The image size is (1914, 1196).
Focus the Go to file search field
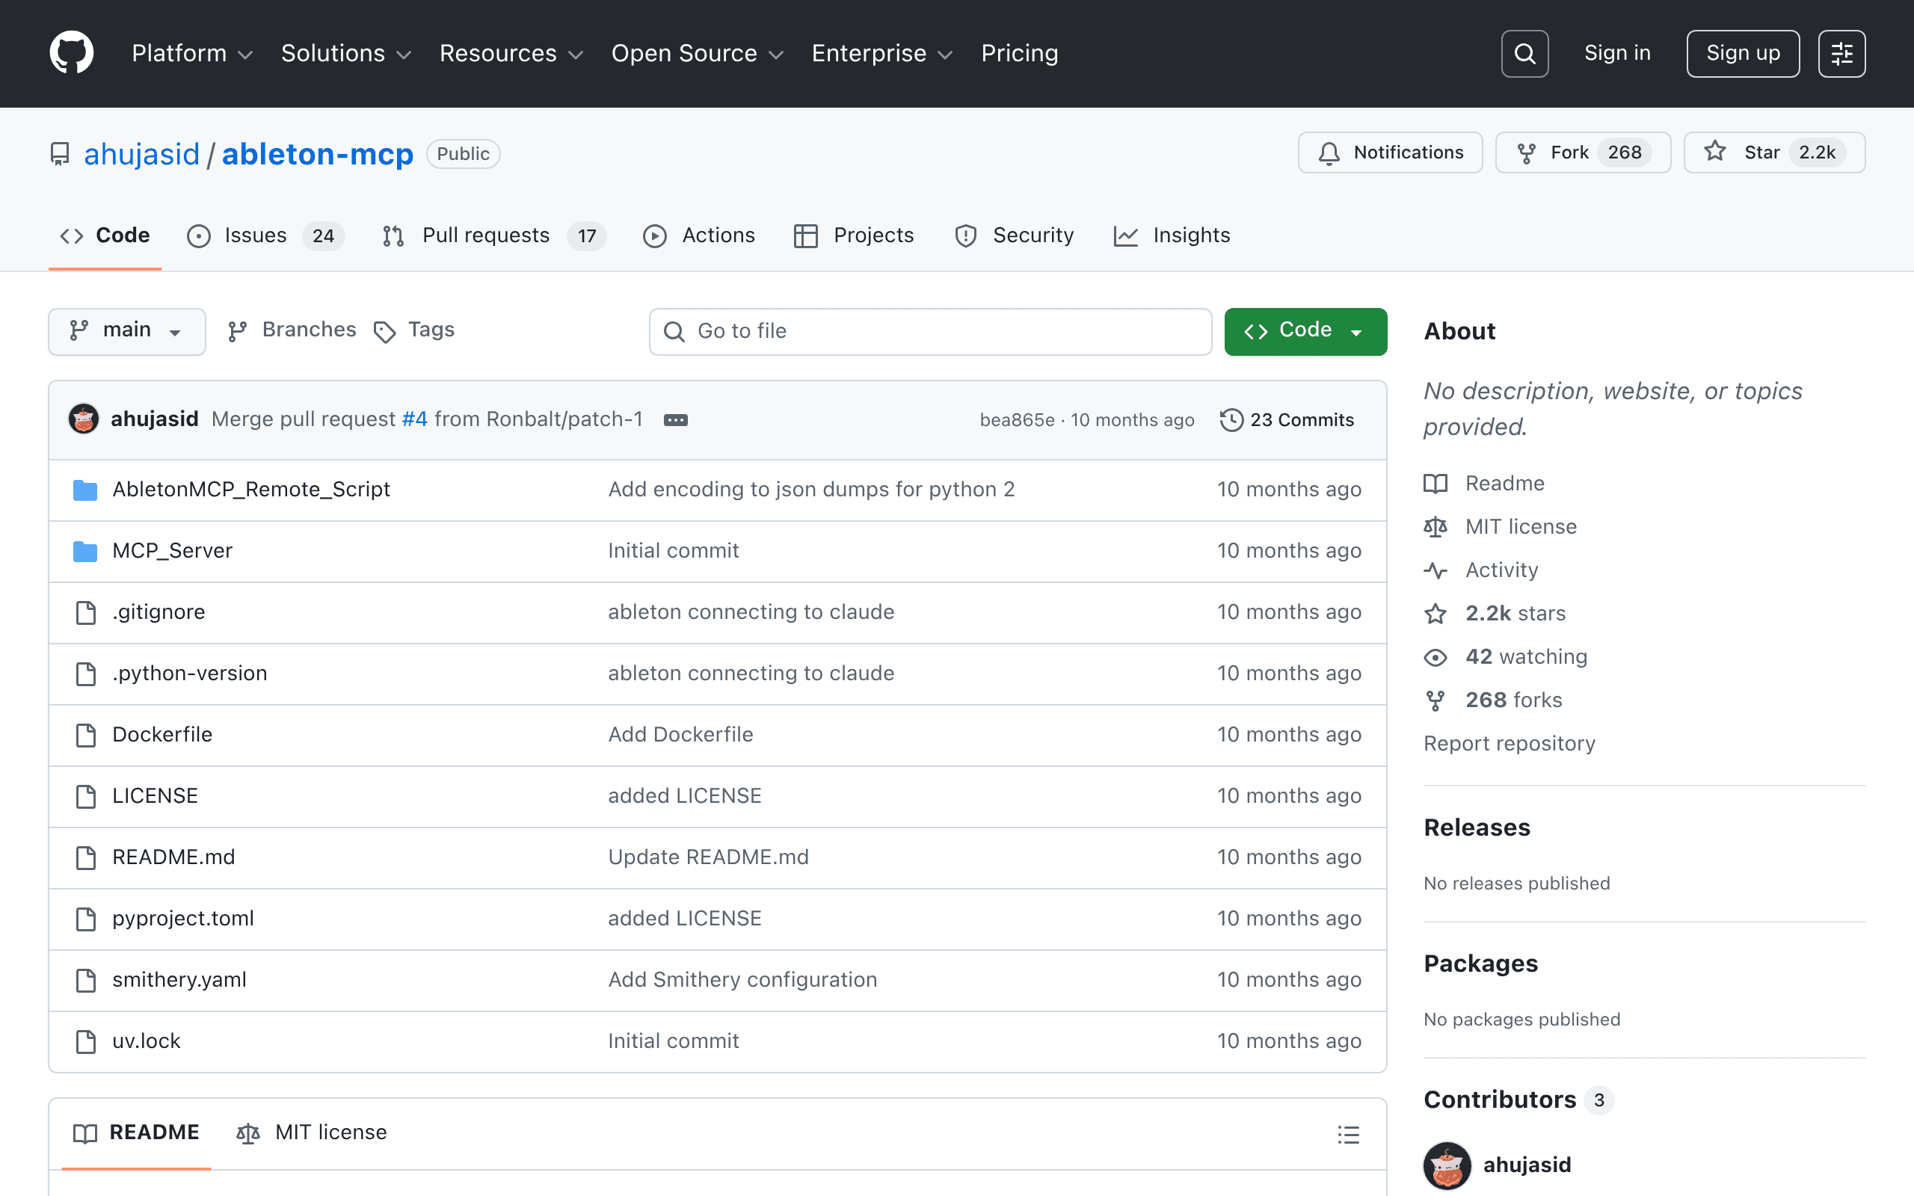(x=930, y=331)
